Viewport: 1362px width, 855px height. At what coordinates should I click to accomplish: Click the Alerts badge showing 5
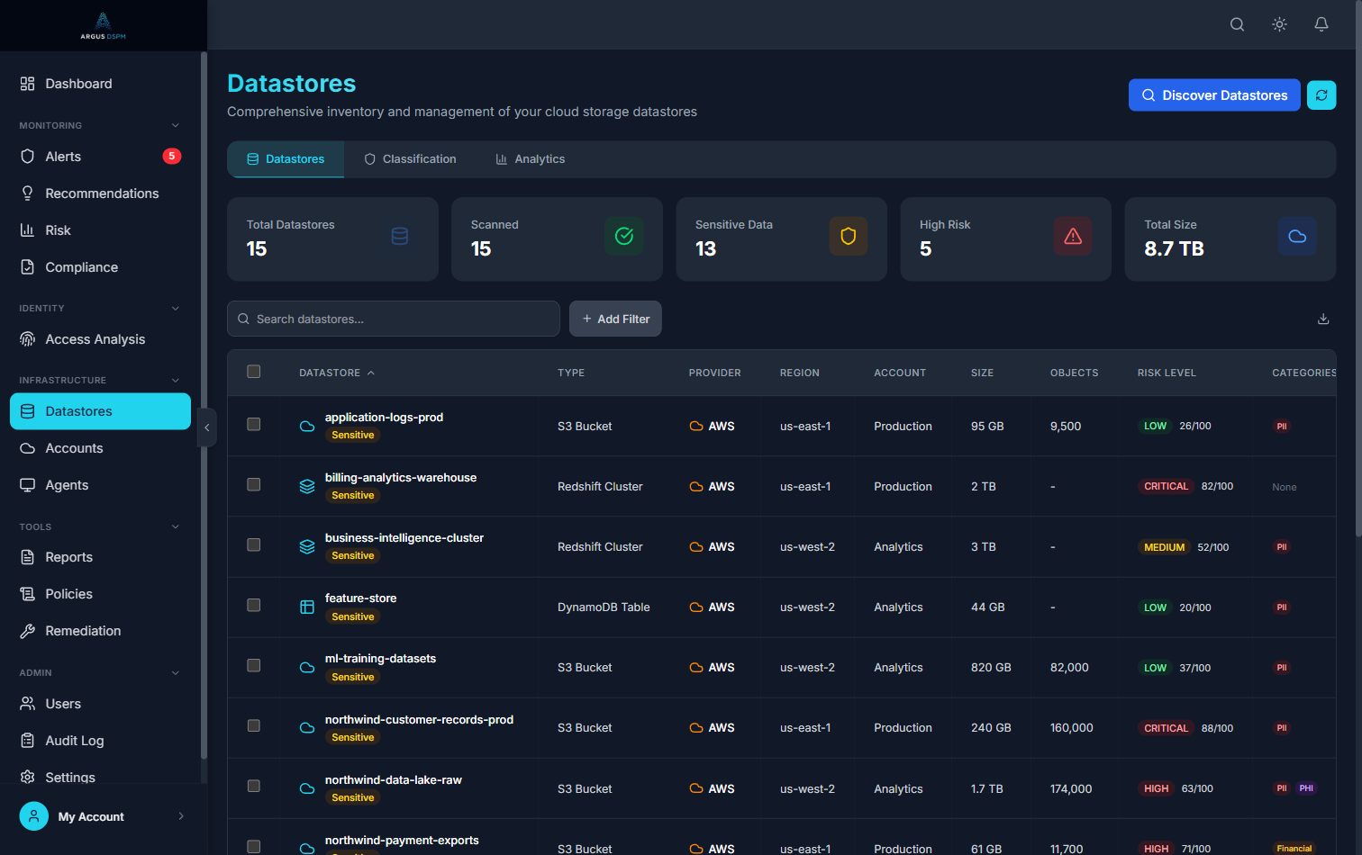(x=171, y=156)
